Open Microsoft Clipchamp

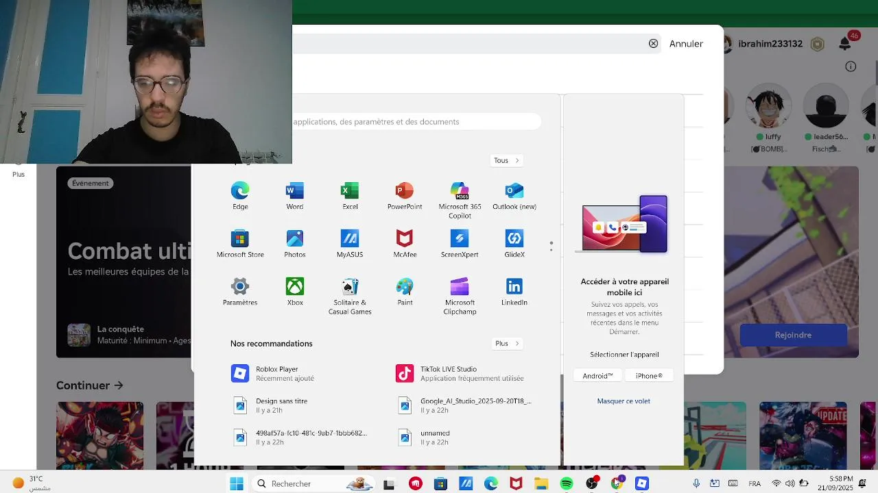460,296
